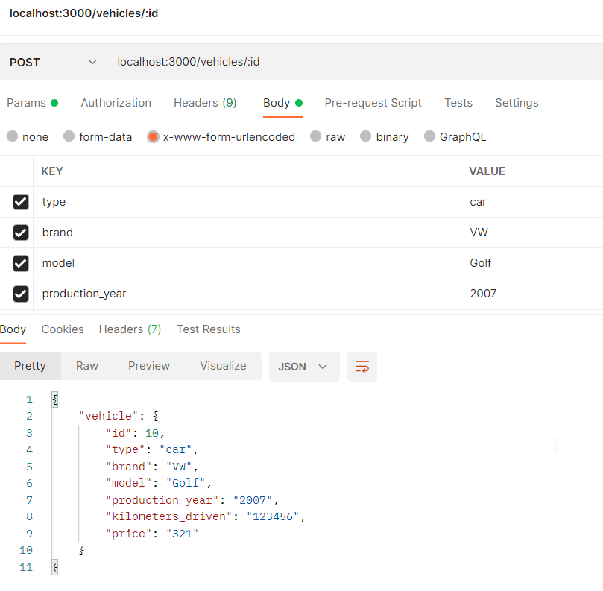This screenshot has height=591, width=603.
Task: Click the "production_year": "2007" response line
Action: tap(192, 500)
